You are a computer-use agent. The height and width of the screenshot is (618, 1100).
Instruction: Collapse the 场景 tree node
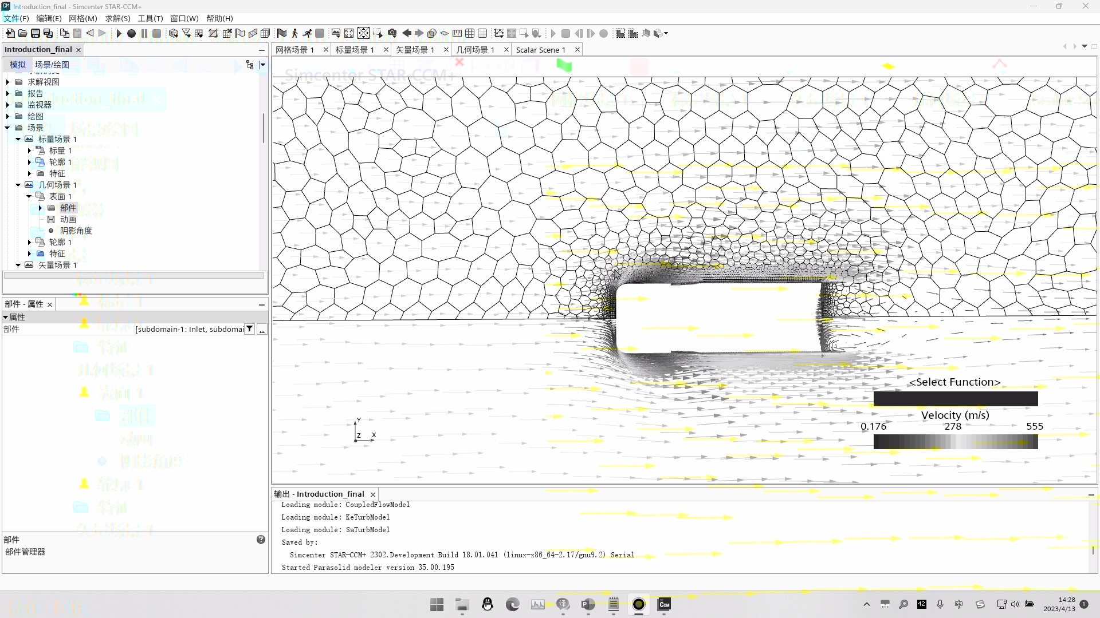(x=7, y=128)
